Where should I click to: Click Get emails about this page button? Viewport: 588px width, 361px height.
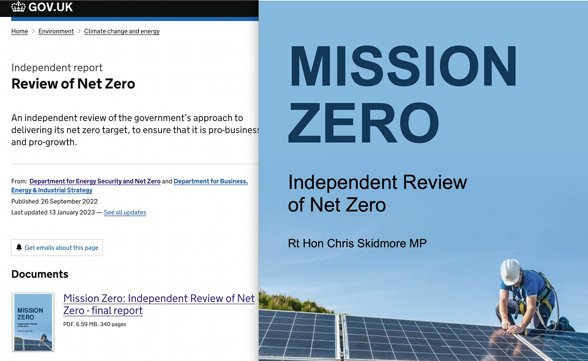57,248
